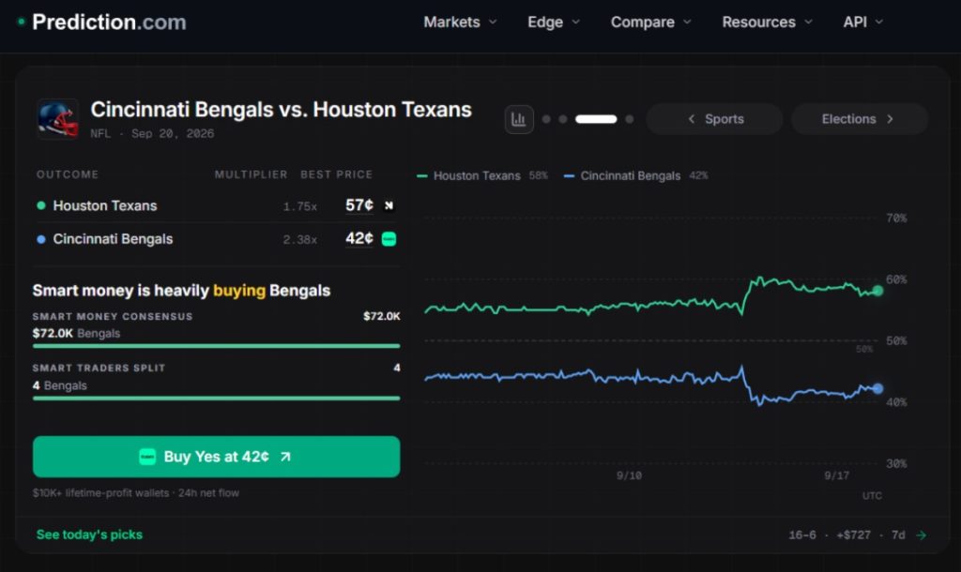Toggle Cincinnati Bengals chart legend

coord(635,175)
